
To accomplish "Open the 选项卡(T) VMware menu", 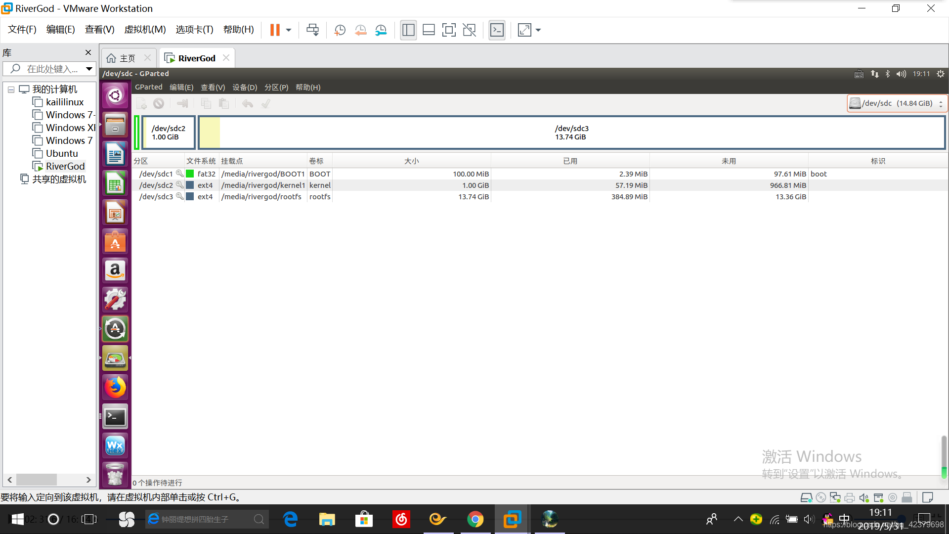I will pos(194,30).
